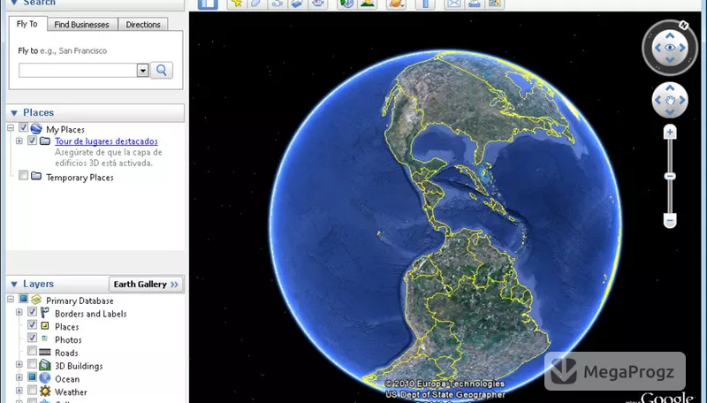The height and width of the screenshot is (403, 707).
Task: Click into the Fly to text field
Action: (78, 71)
